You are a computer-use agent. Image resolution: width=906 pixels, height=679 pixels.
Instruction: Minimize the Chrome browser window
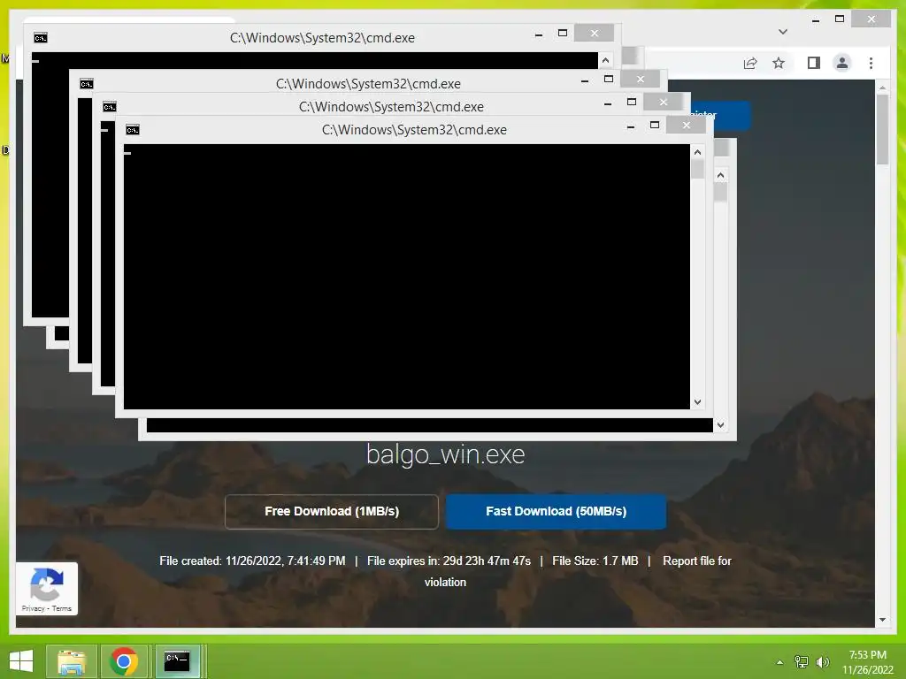click(815, 20)
